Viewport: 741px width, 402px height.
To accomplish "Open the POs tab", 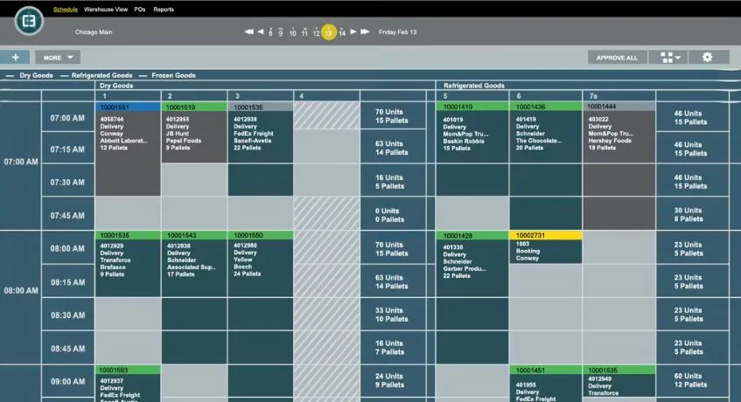I will [x=139, y=10].
